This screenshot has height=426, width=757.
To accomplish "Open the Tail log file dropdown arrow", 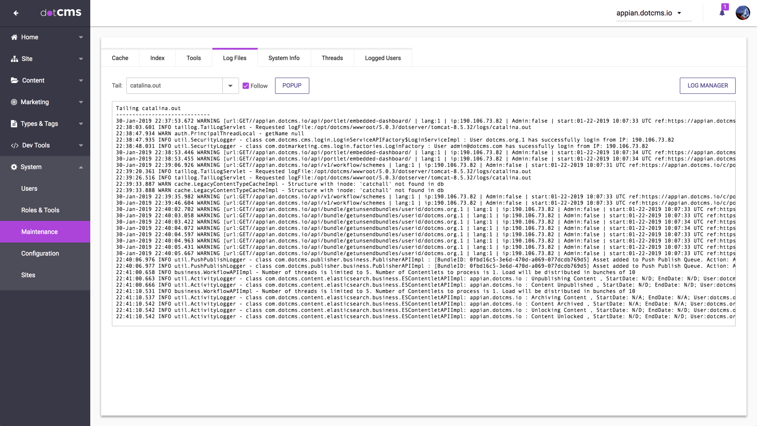I will [x=230, y=86].
